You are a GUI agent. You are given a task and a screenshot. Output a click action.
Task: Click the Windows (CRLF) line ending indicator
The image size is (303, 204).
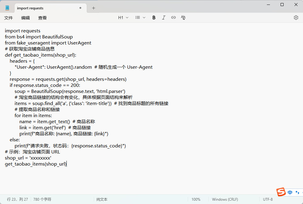225,199
